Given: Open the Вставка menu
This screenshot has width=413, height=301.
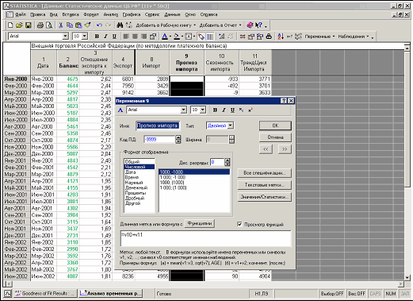Looking at the screenshot, I should coord(71,14).
